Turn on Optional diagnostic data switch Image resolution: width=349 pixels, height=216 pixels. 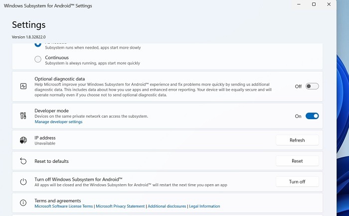click(312, 86)
